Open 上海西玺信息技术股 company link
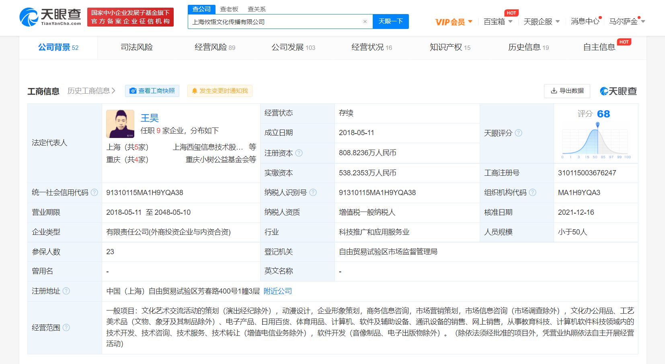665x364 pixels. [x=208, y=147]
